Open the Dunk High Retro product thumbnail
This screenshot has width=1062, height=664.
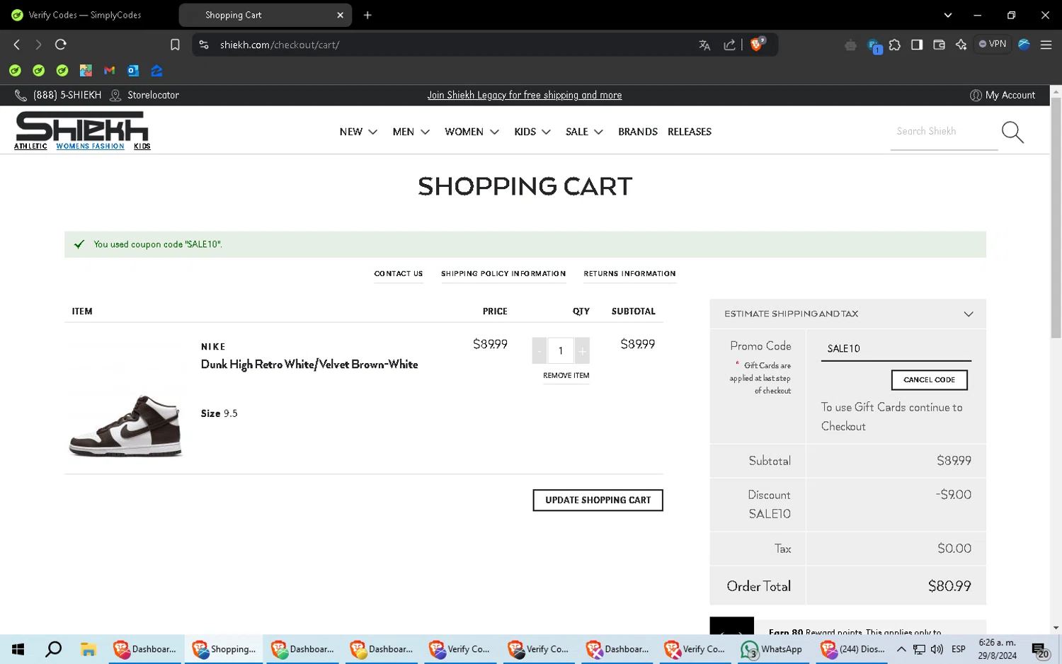125,425
